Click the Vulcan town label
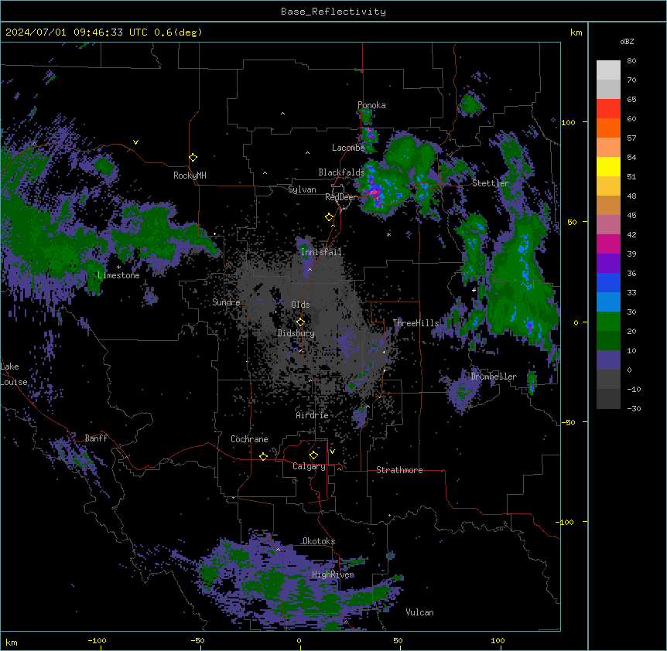667x651 pixels. coord(420,612)
